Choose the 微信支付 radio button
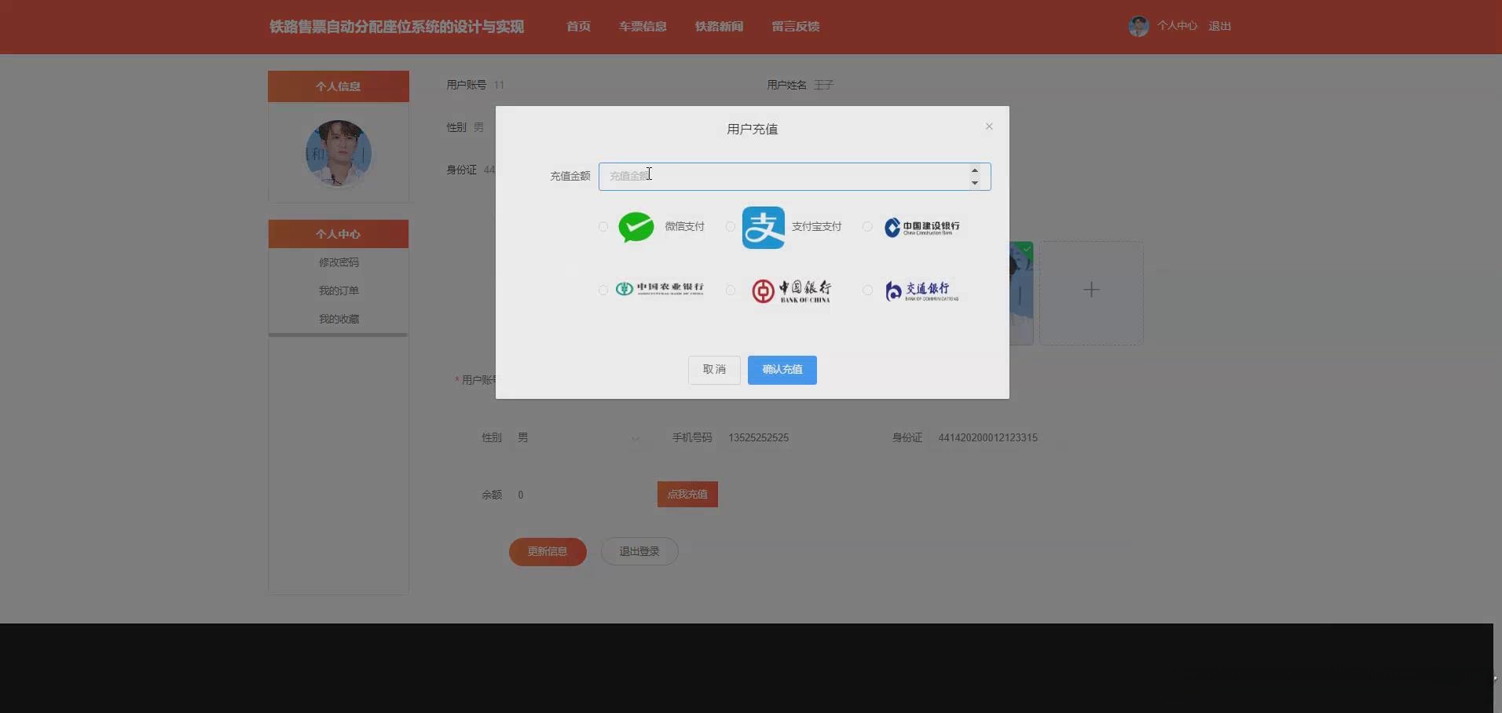The image size is (1502, 713). [603, 227]
